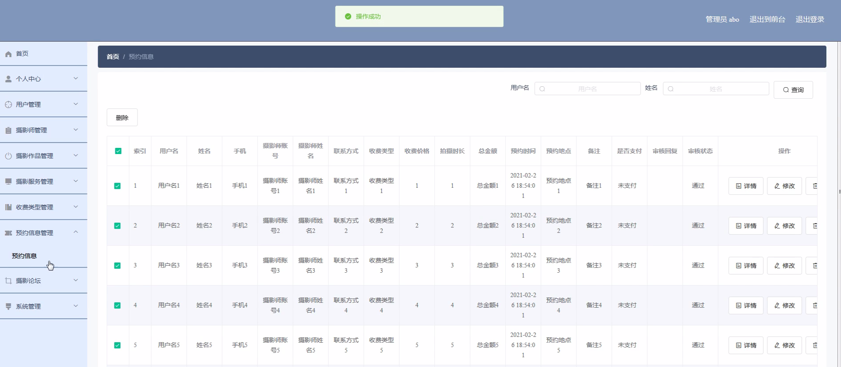841x367 pixels.
Task: Open the 预约信息 submenu item
Action: click(24, 256)
